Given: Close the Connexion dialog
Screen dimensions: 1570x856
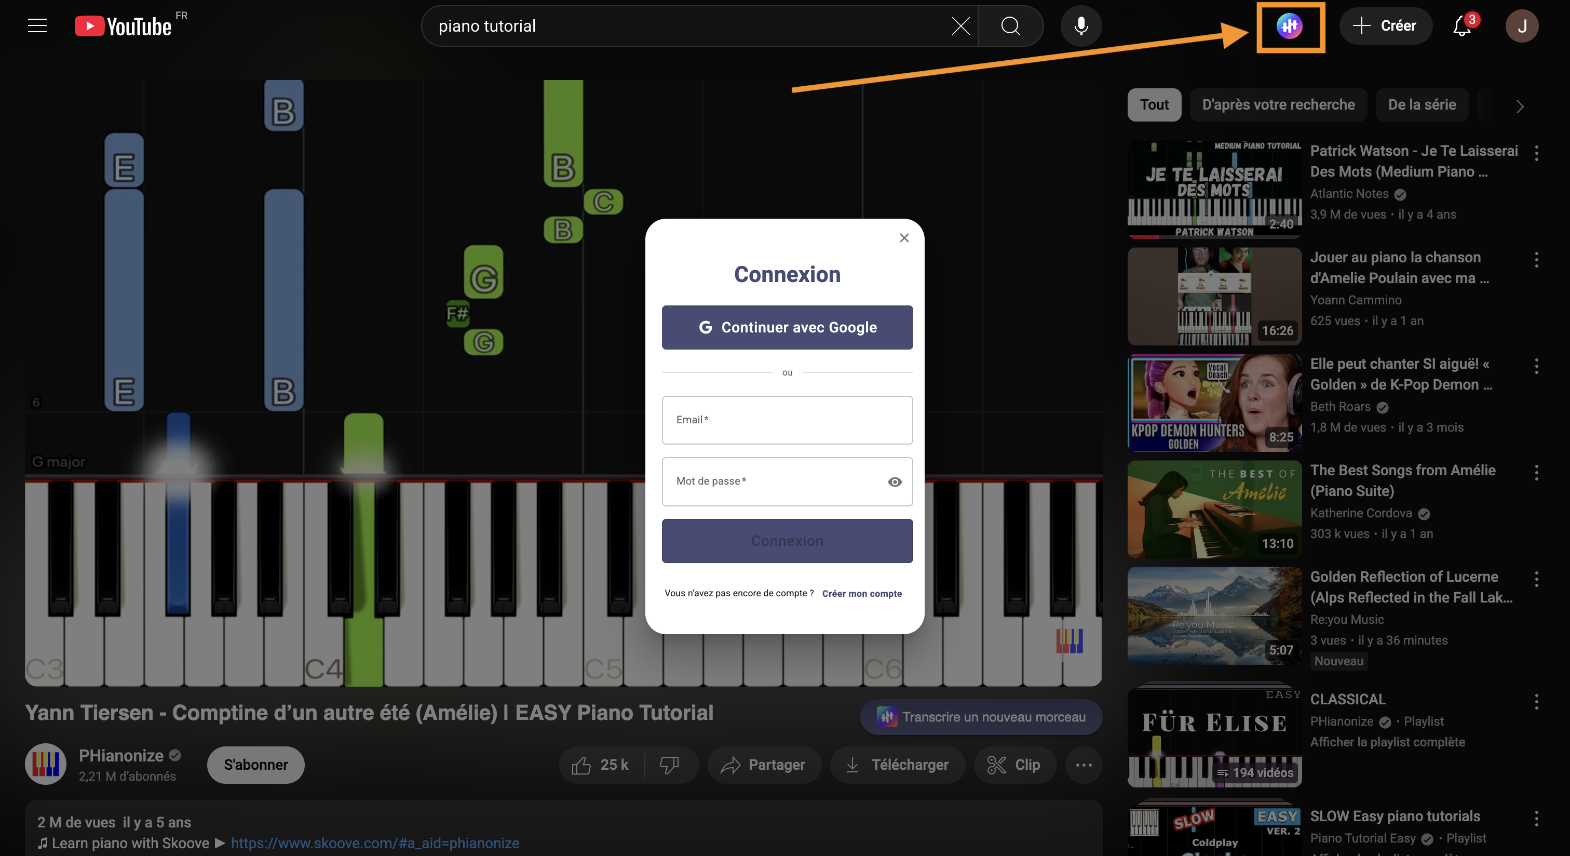Looking at the screenshot, I should pyautogui.click(x=904, y=238).
